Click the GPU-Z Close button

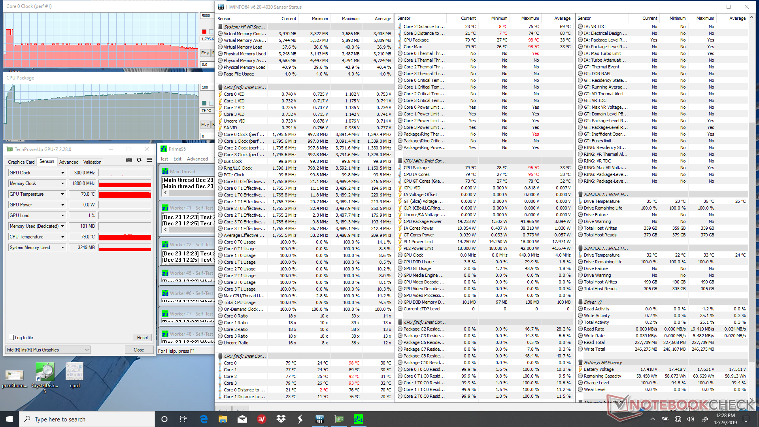tap(139, 350)
